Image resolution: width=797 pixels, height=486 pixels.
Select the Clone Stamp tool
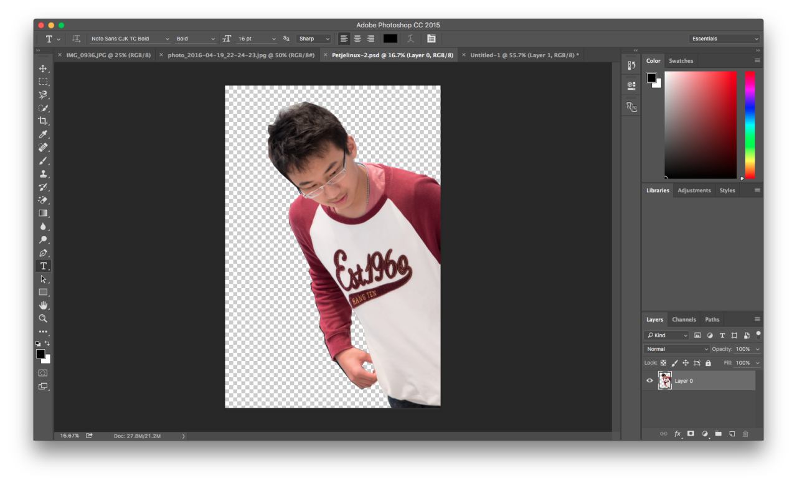[x=43, y=174]
